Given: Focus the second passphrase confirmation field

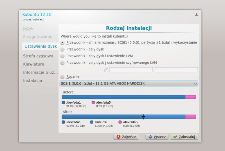Looking at the screenshot, I should pyautogui.click(x=176, y=70).
